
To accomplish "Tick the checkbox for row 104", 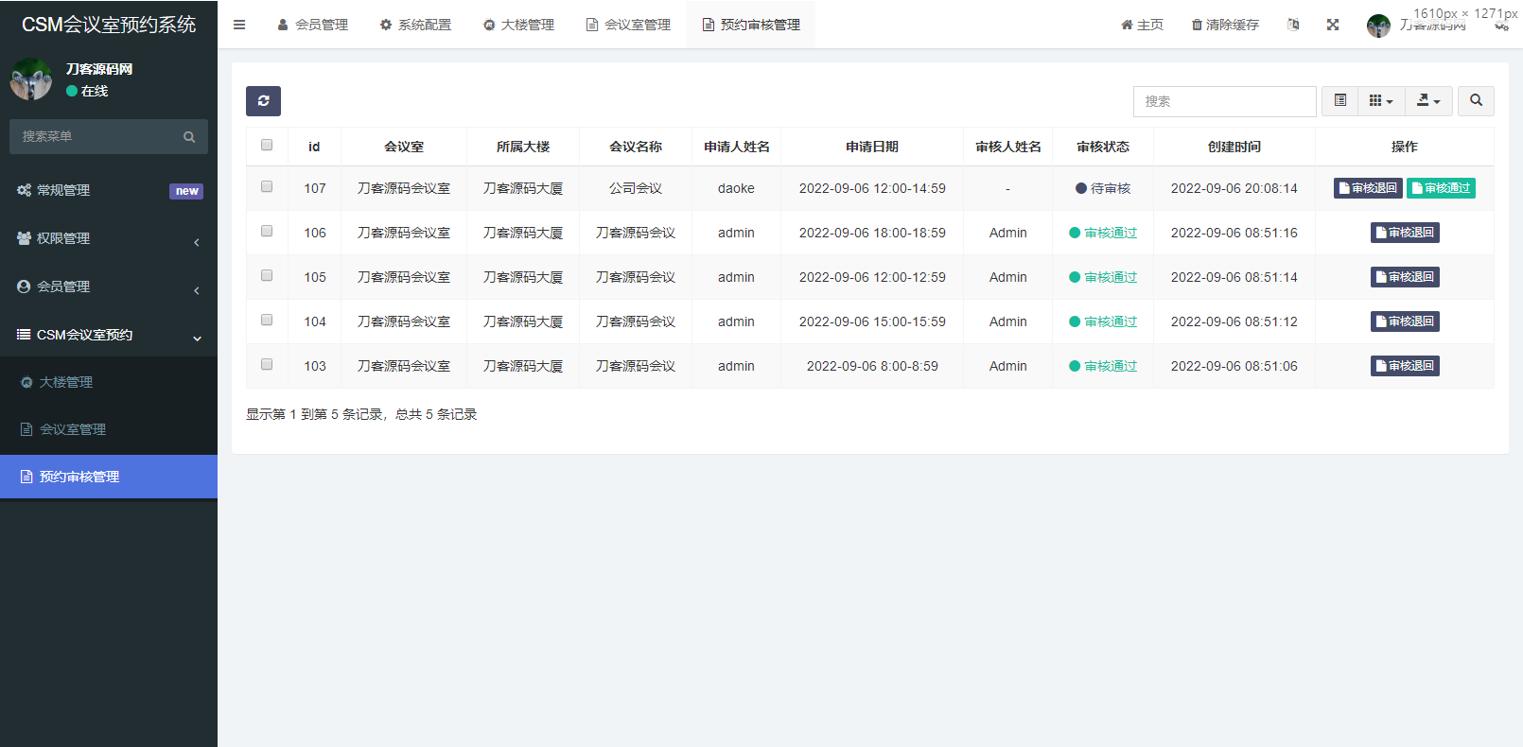I will click(267, 321).
